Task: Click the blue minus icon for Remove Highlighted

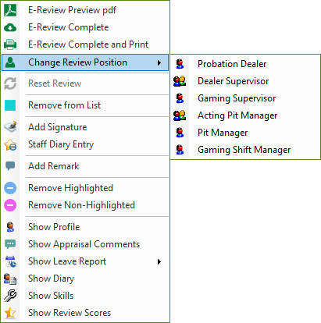Action: [x=10, y=188]
